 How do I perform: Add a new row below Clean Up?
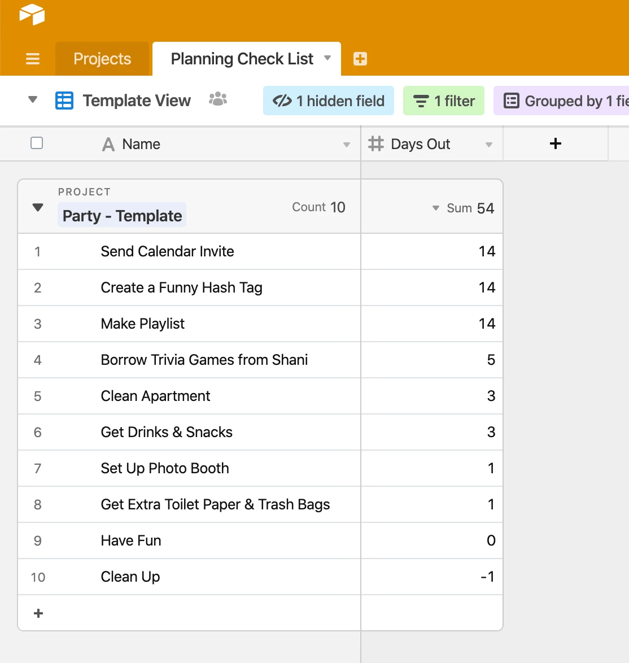coord(37,613)
